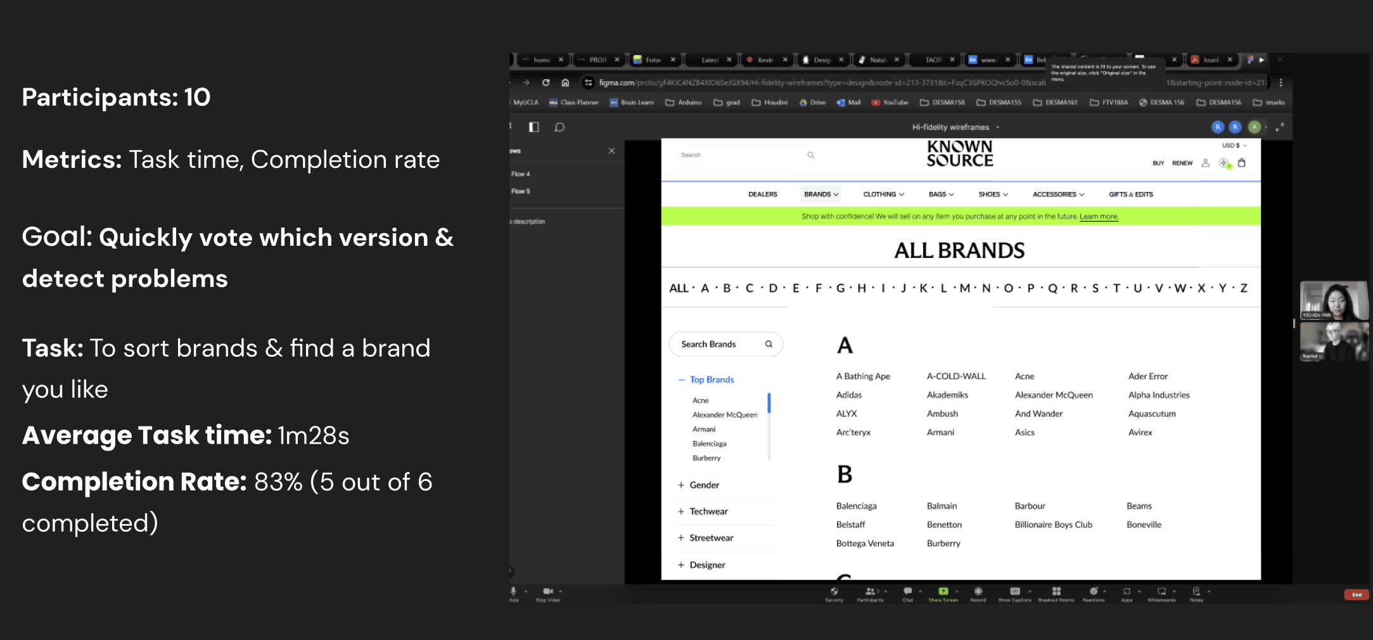This screenshot has height=640, width=1373.
Task: Open the DESMA158 bookmarks folder
Action: click(x=942, y=102)
